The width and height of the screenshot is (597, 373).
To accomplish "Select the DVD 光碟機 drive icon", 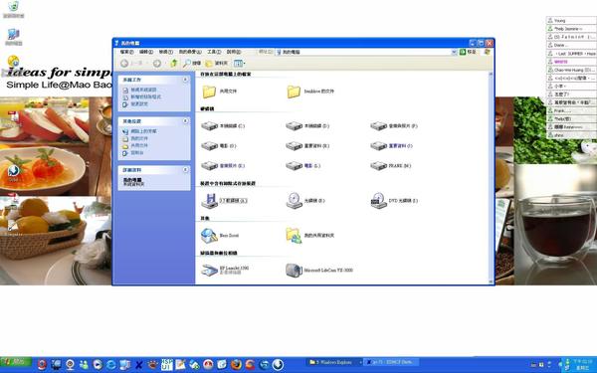I will click(378, 201).
